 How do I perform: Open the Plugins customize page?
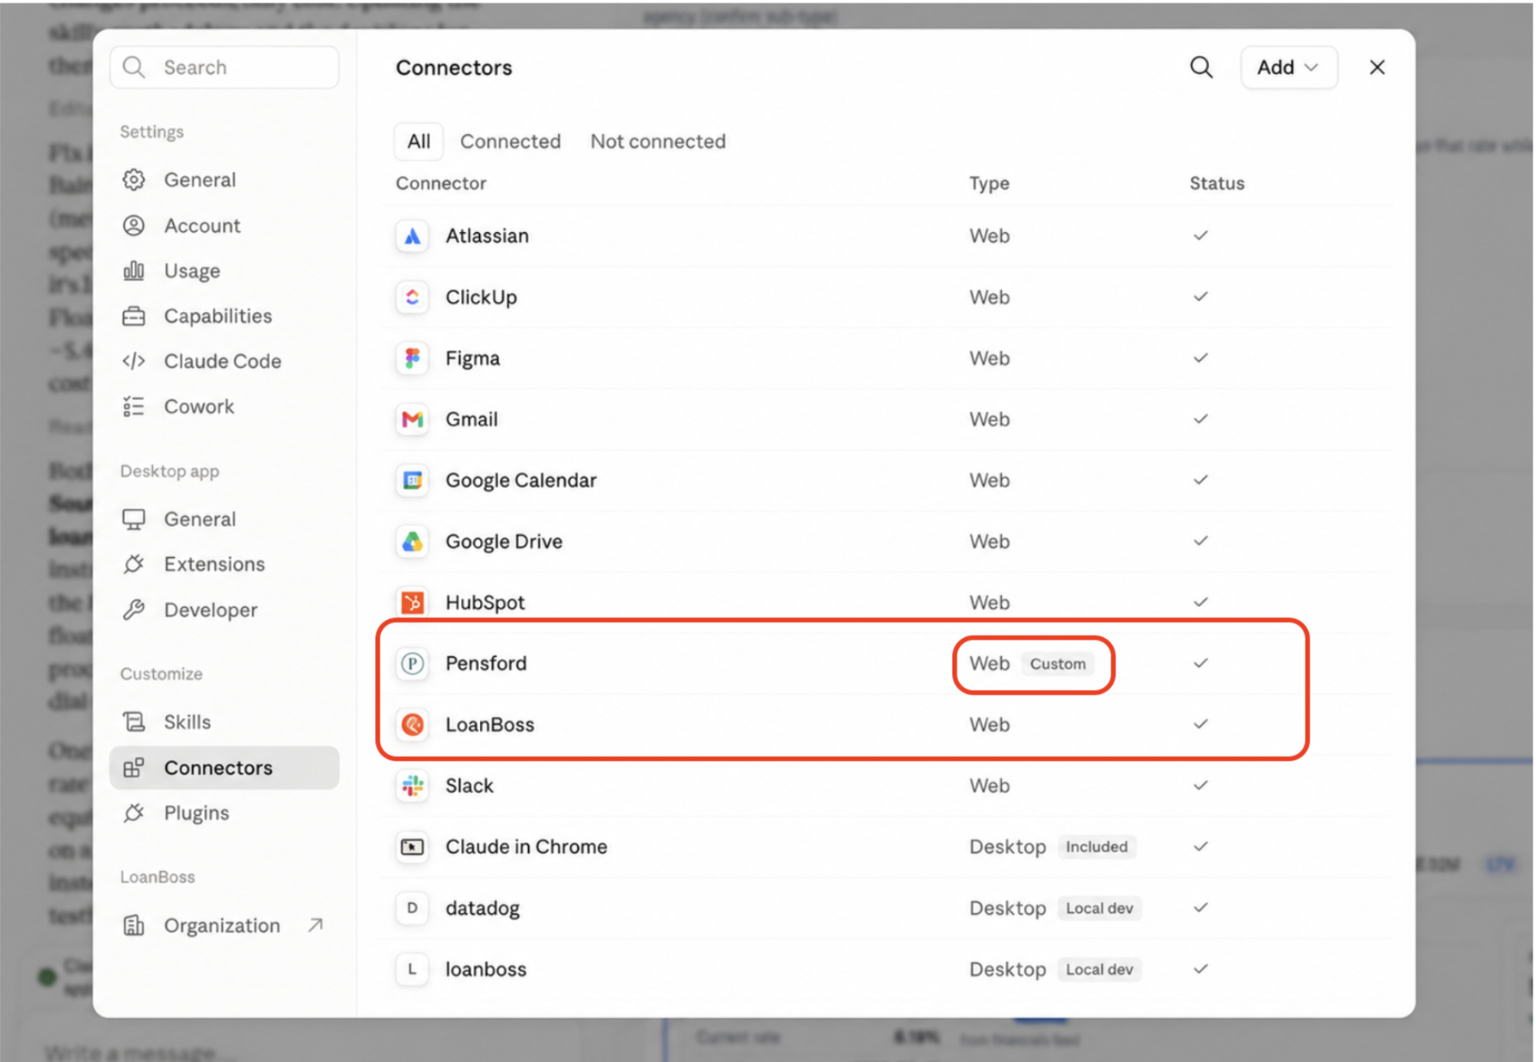coord(224,813)
